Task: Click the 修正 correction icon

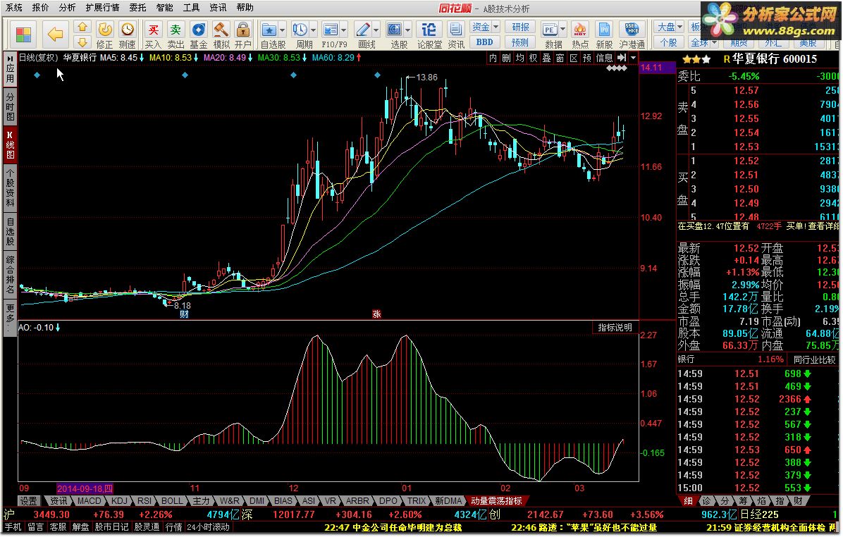Action: pyautogui.click(x=105, y=30)
